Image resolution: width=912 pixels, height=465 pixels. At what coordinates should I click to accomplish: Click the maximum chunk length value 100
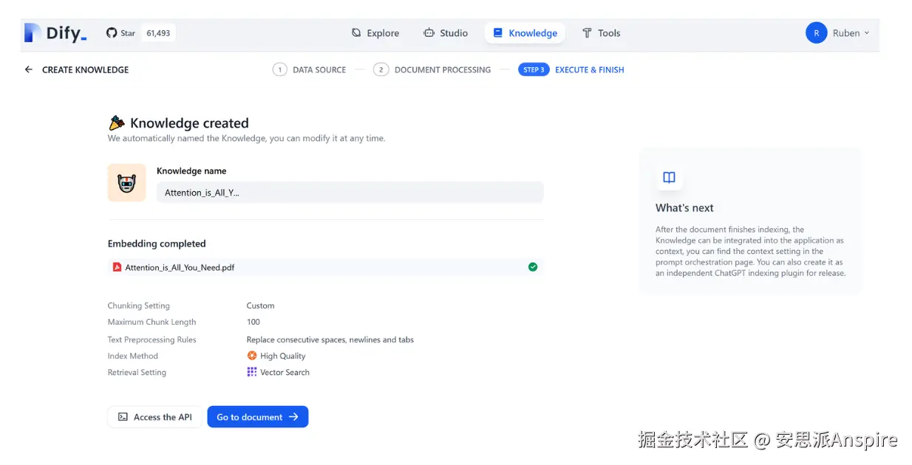pos(253,322)
